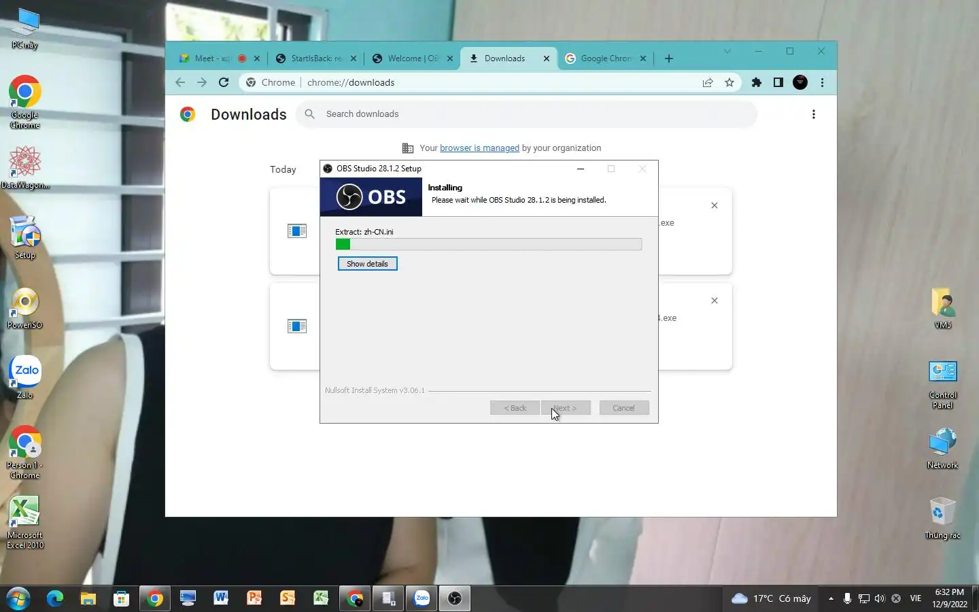Go forward in Chrome

(202, 82)
